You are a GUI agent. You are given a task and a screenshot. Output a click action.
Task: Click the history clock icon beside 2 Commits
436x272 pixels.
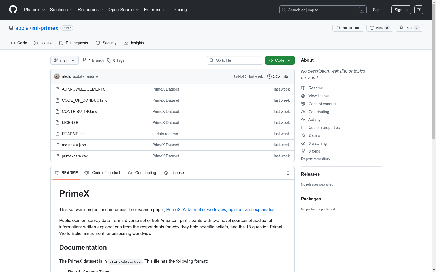point(270,76)
